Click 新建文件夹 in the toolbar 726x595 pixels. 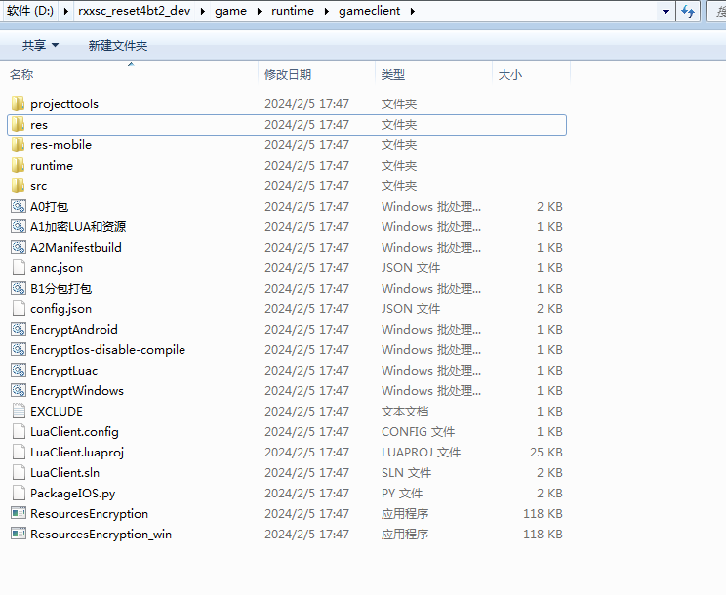118,46
